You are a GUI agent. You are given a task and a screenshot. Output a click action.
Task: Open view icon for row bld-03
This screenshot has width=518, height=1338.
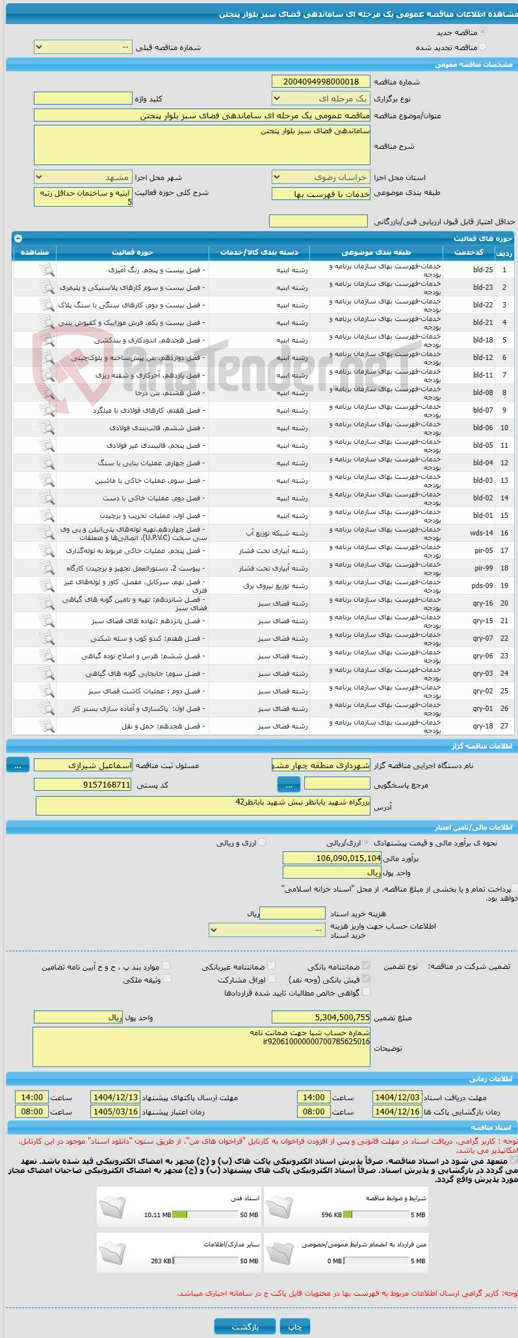[47, 480]
